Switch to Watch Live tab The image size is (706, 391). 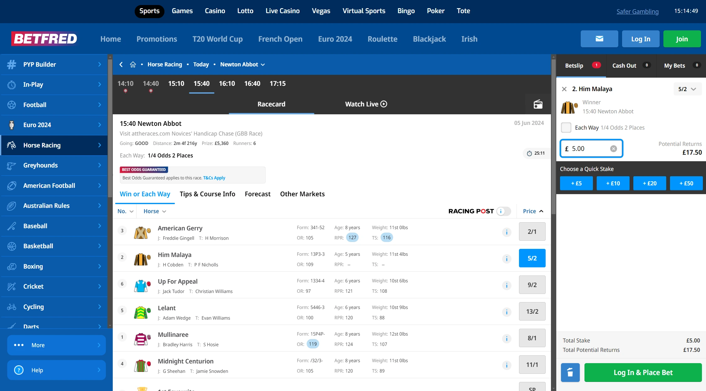(x=366, y=104)
